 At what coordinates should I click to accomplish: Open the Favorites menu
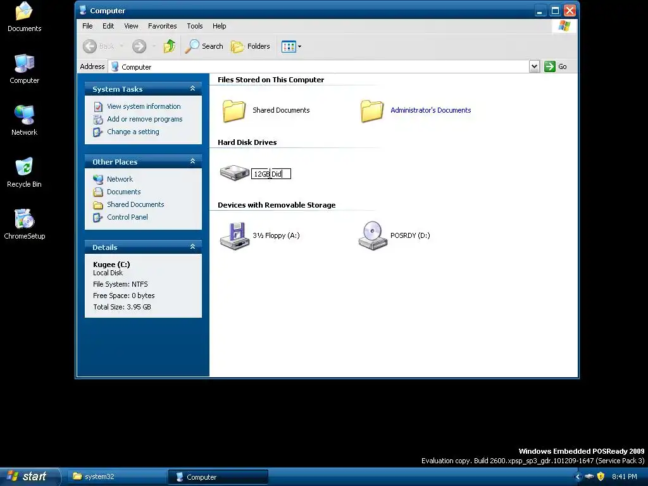(x=163, y=26)
